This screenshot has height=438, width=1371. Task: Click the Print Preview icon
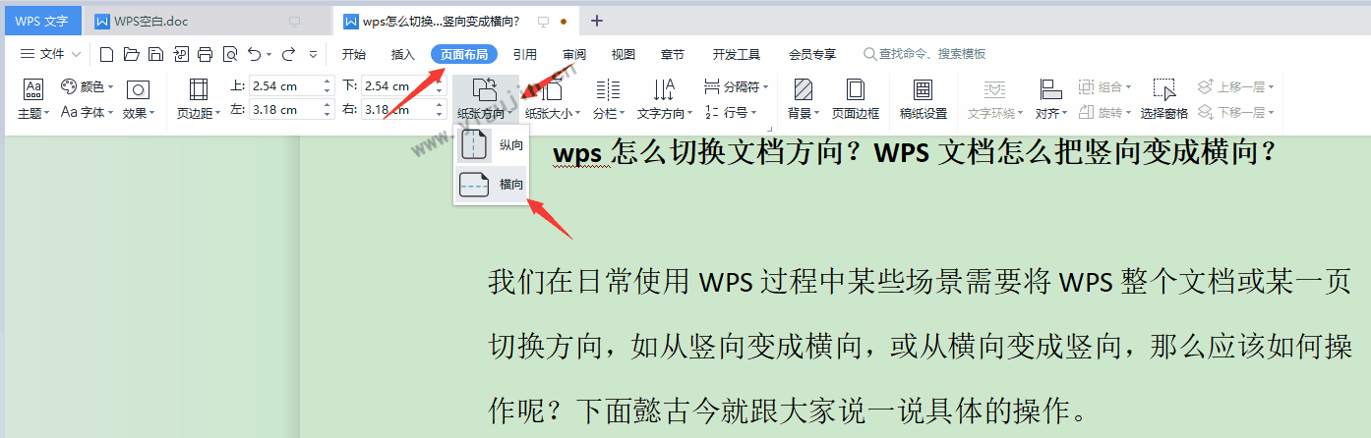pos(230,54)
